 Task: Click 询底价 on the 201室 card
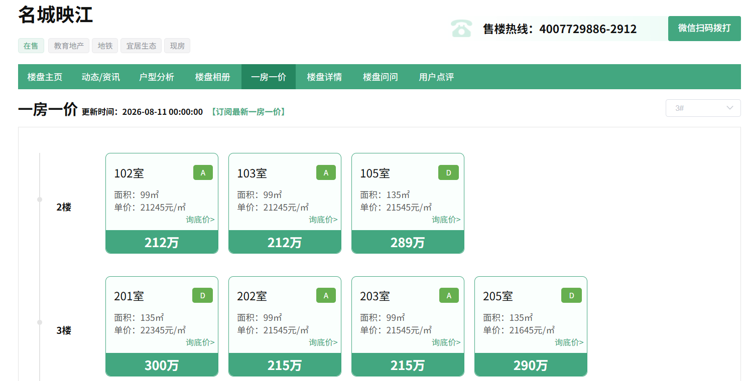click(200, 342)
